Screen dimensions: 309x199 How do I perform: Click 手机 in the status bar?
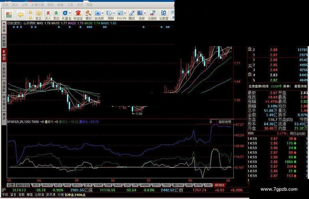(x=5, y=195)
